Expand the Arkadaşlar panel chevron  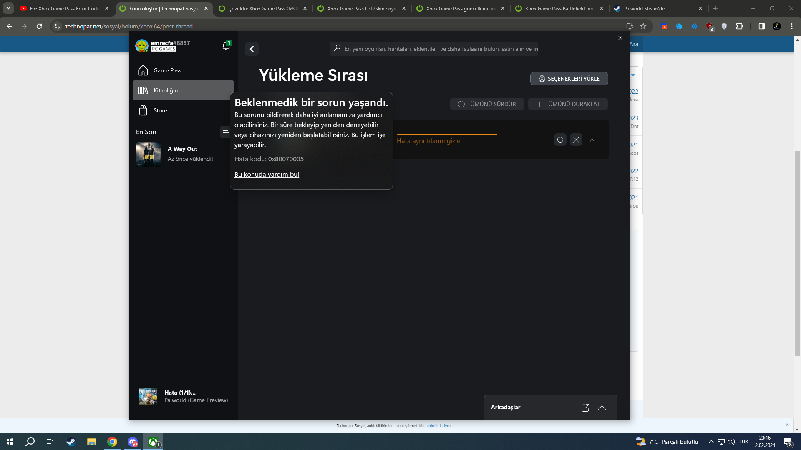pyautogui.click(x=602, y=407)
